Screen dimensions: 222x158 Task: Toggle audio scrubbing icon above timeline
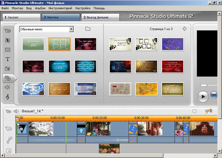coord(209,111)
